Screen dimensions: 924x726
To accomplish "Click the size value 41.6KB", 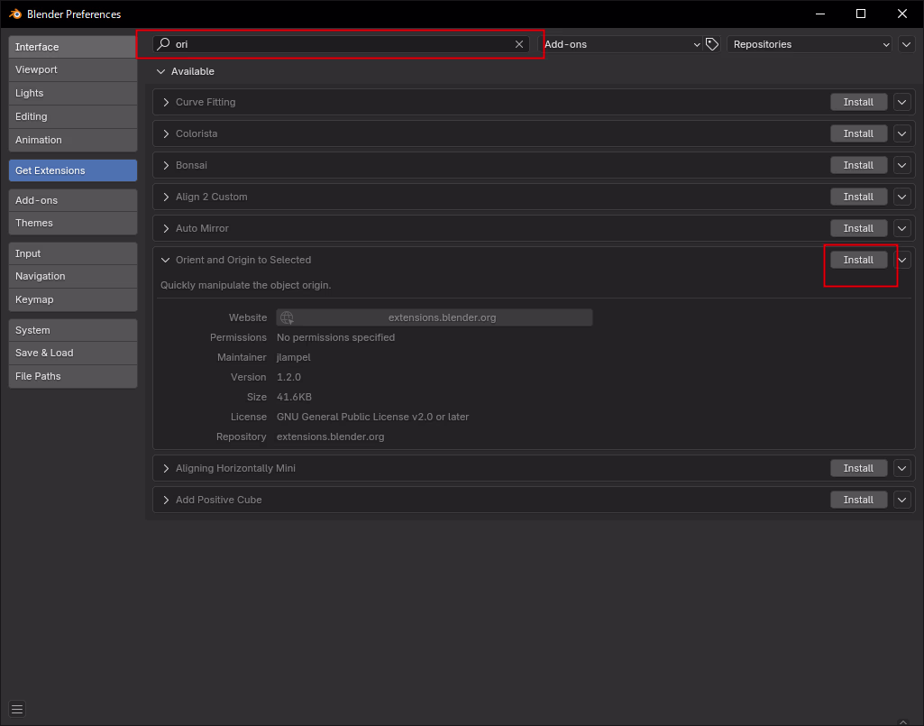I will pos(294,397).
